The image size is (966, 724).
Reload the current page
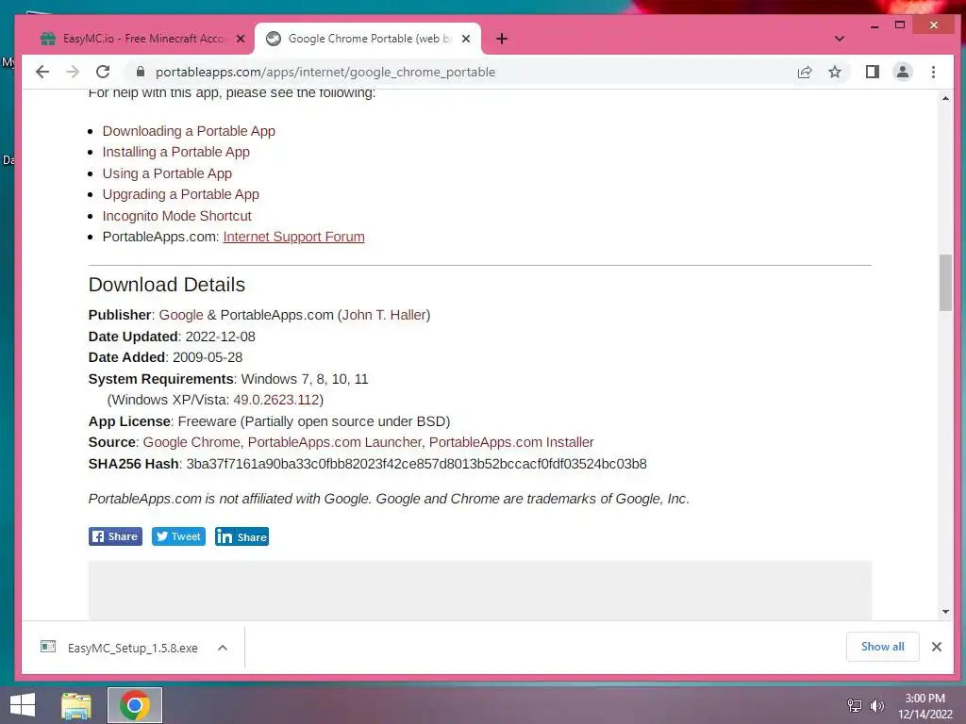pos(103,72)
